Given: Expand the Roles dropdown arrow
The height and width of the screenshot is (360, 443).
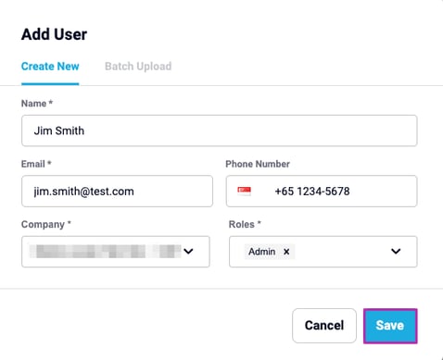Looking at the screenshot, I should (396, 252).
